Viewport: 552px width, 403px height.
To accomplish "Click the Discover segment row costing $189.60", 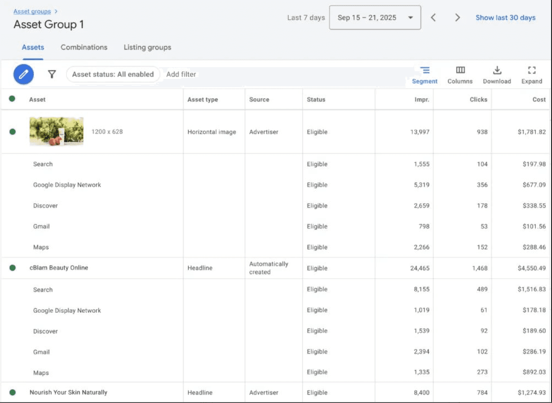I will point(276,331).
